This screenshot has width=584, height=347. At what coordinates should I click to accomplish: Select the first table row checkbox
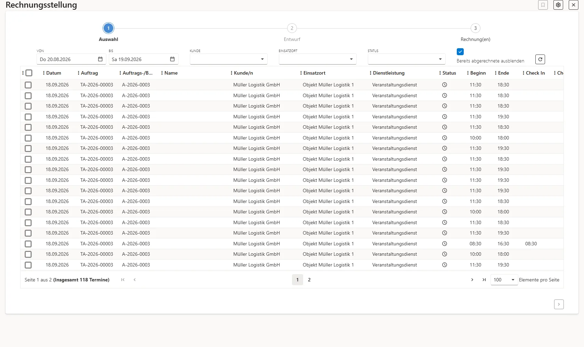click(x=28, y=85)
